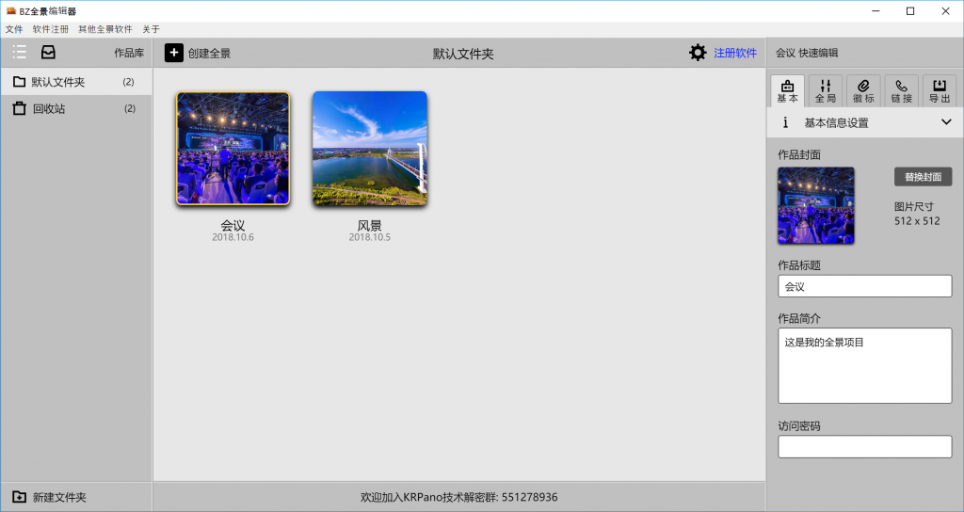Open settings via the gear icon
964x512 pixels.
click(x=698, y=53)
